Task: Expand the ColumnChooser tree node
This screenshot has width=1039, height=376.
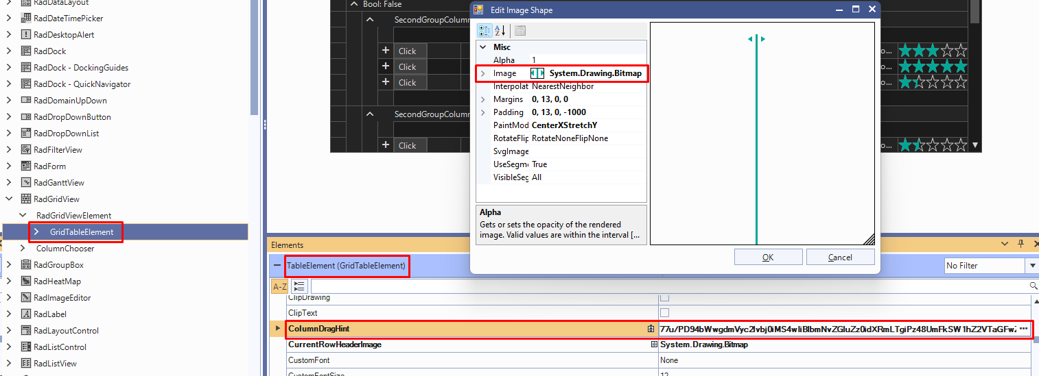Action: point(23,249)
